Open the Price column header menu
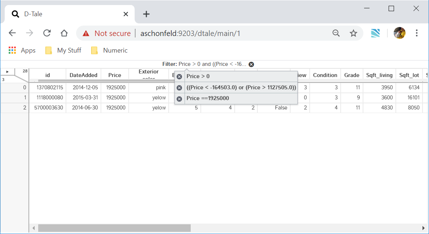Image resolution: width=429 pixels, height=234 pixels. (x=115, y=75)
